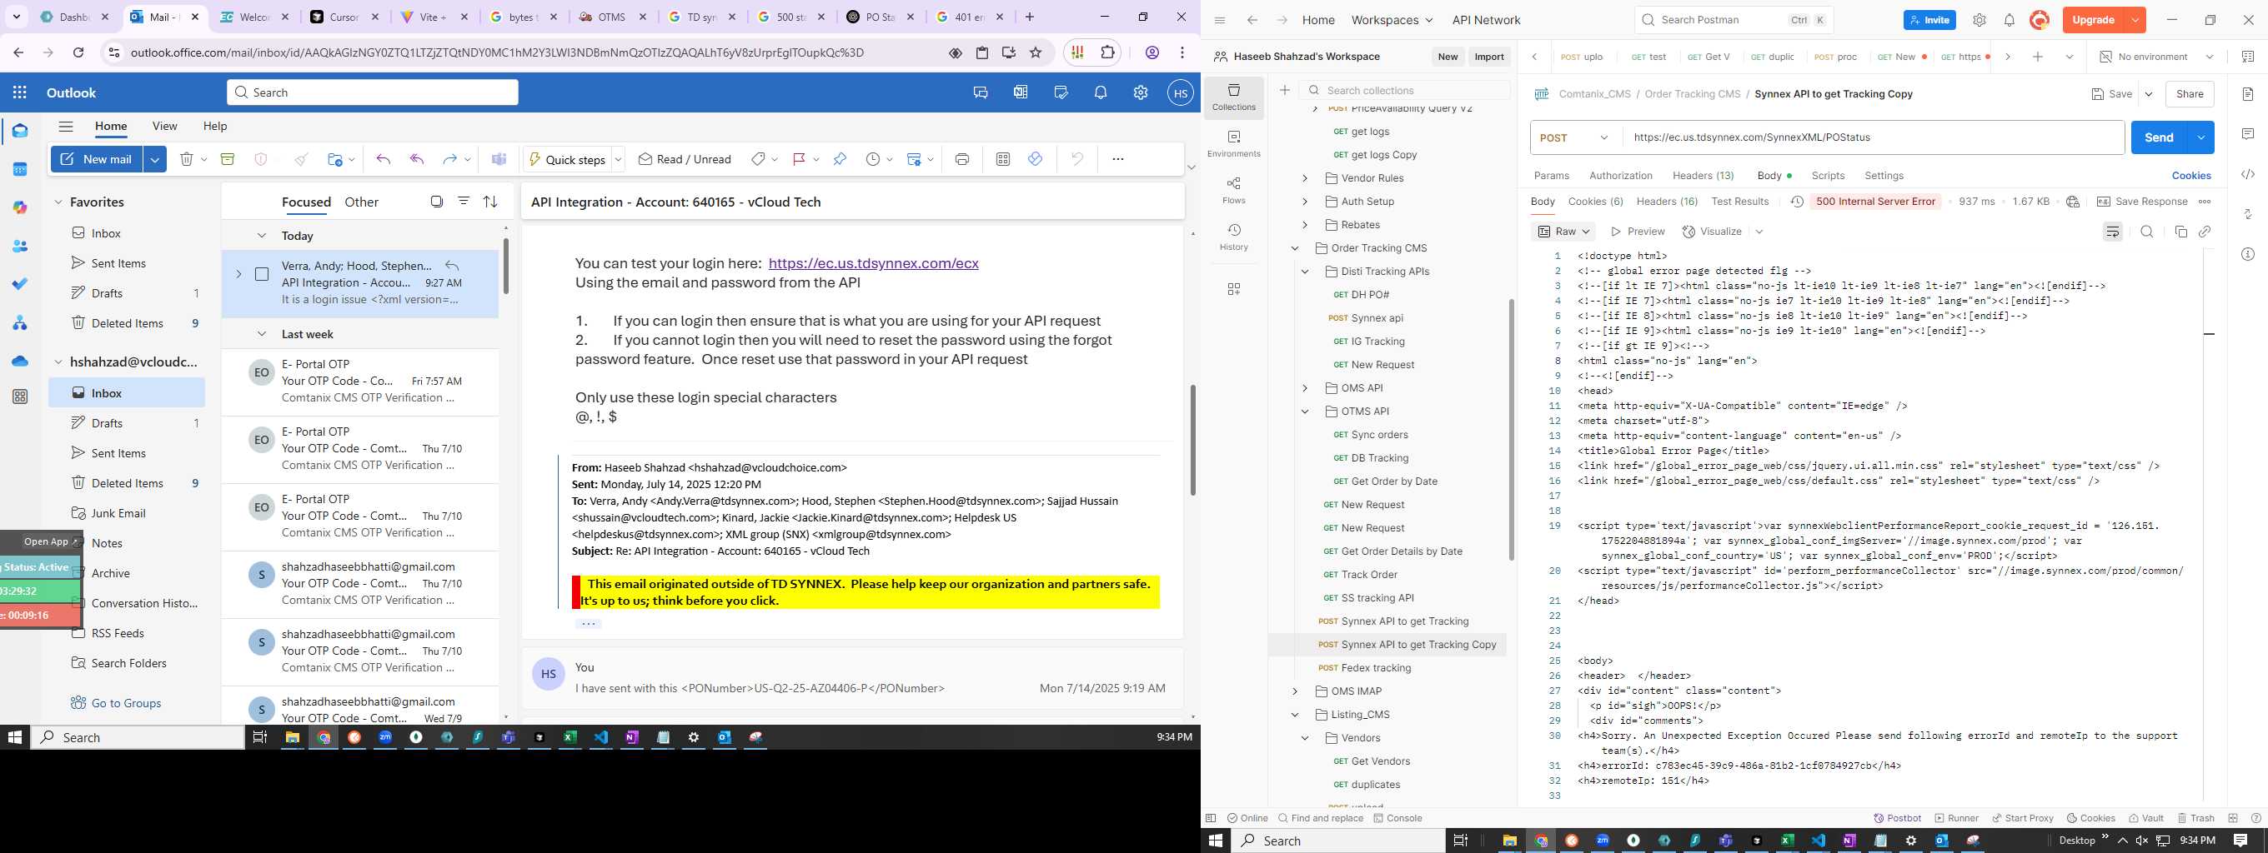Image resolution: width=2268 pixels, height=853 pixels.
Task: Tick the checkbox on Verra, Andy email
Action: pyautogui.click(x=262, y=274)
